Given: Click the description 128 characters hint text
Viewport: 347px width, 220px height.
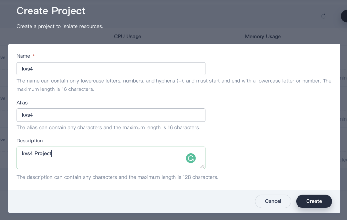Looking at the screenshot, I should coord(117,177).
